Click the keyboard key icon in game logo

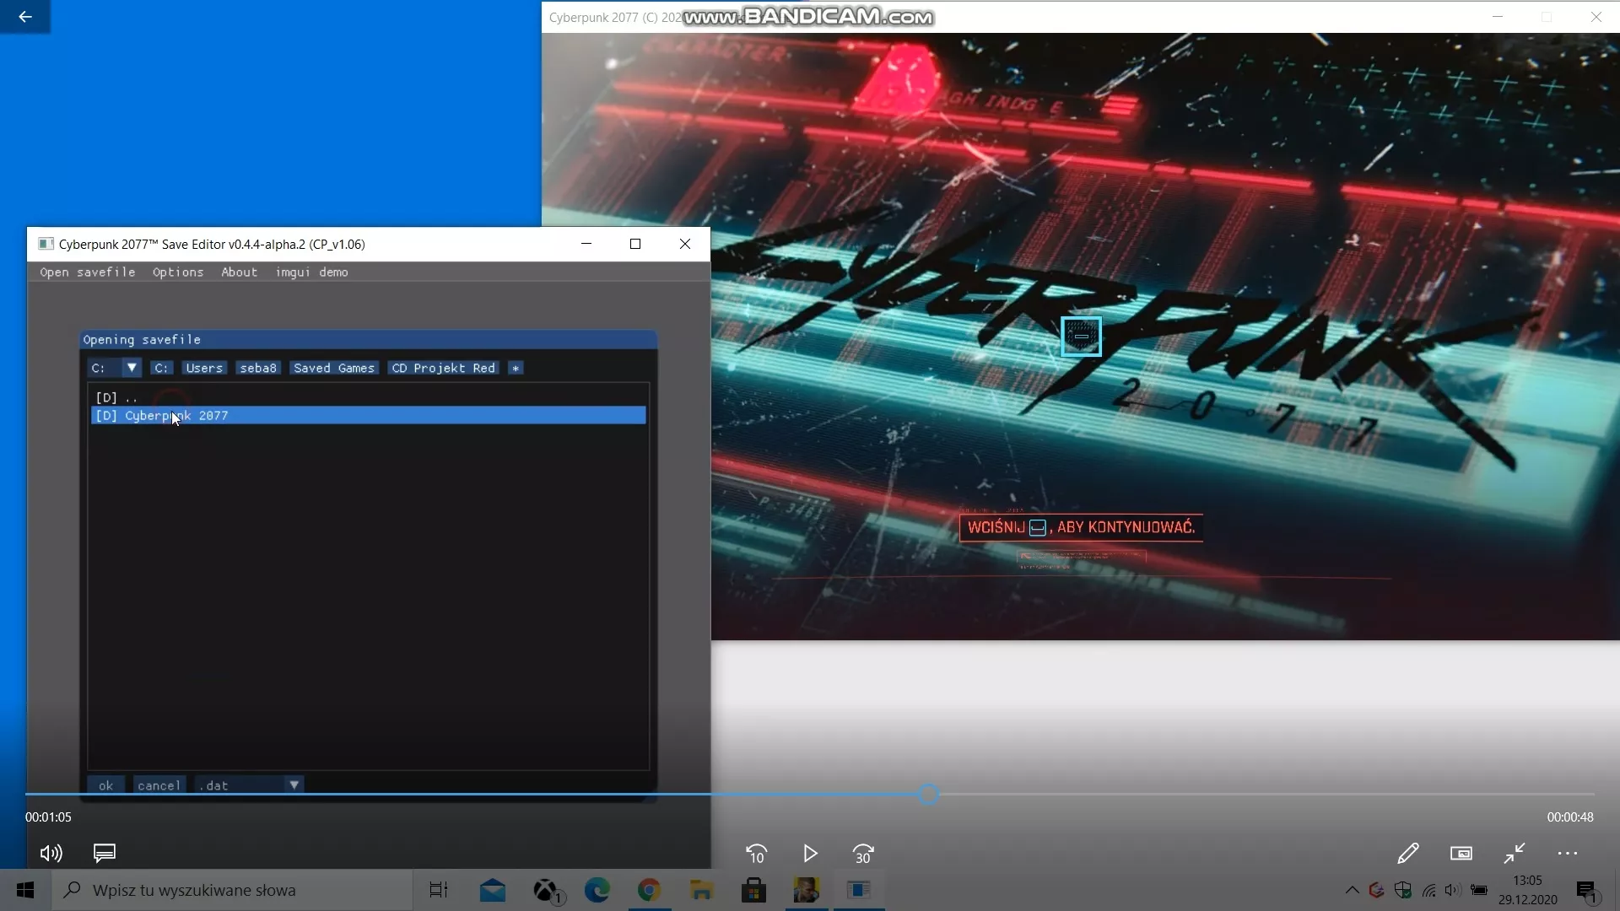pos(1081,336)
